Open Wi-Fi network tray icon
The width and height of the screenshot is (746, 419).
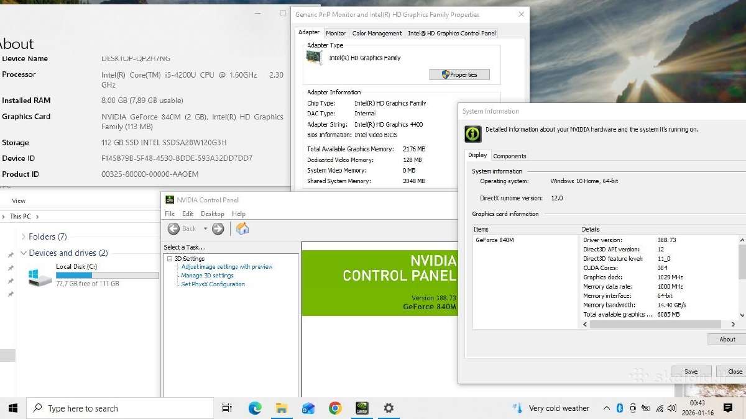660,408
